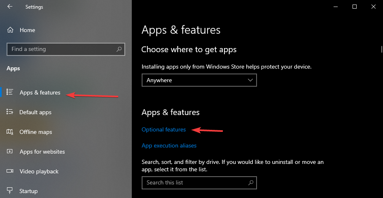Click the Apps & features list icon
This screenshot has height=198, width=383.
click(10, 92)
